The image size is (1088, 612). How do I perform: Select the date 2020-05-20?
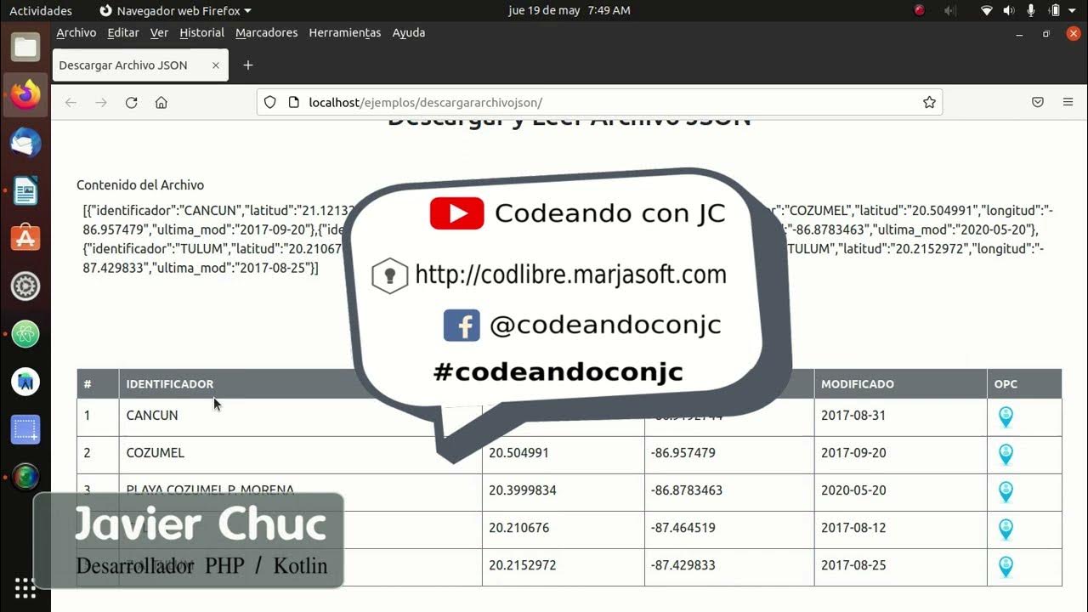point(853,490)
